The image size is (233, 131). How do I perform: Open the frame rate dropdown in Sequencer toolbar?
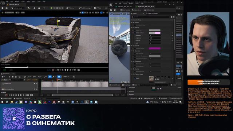pos(66,77)
